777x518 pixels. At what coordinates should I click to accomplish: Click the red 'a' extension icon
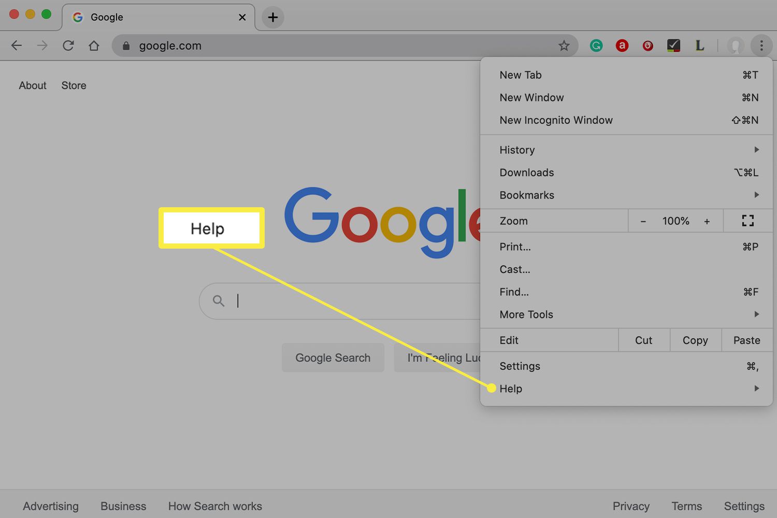tap(622, 46)
